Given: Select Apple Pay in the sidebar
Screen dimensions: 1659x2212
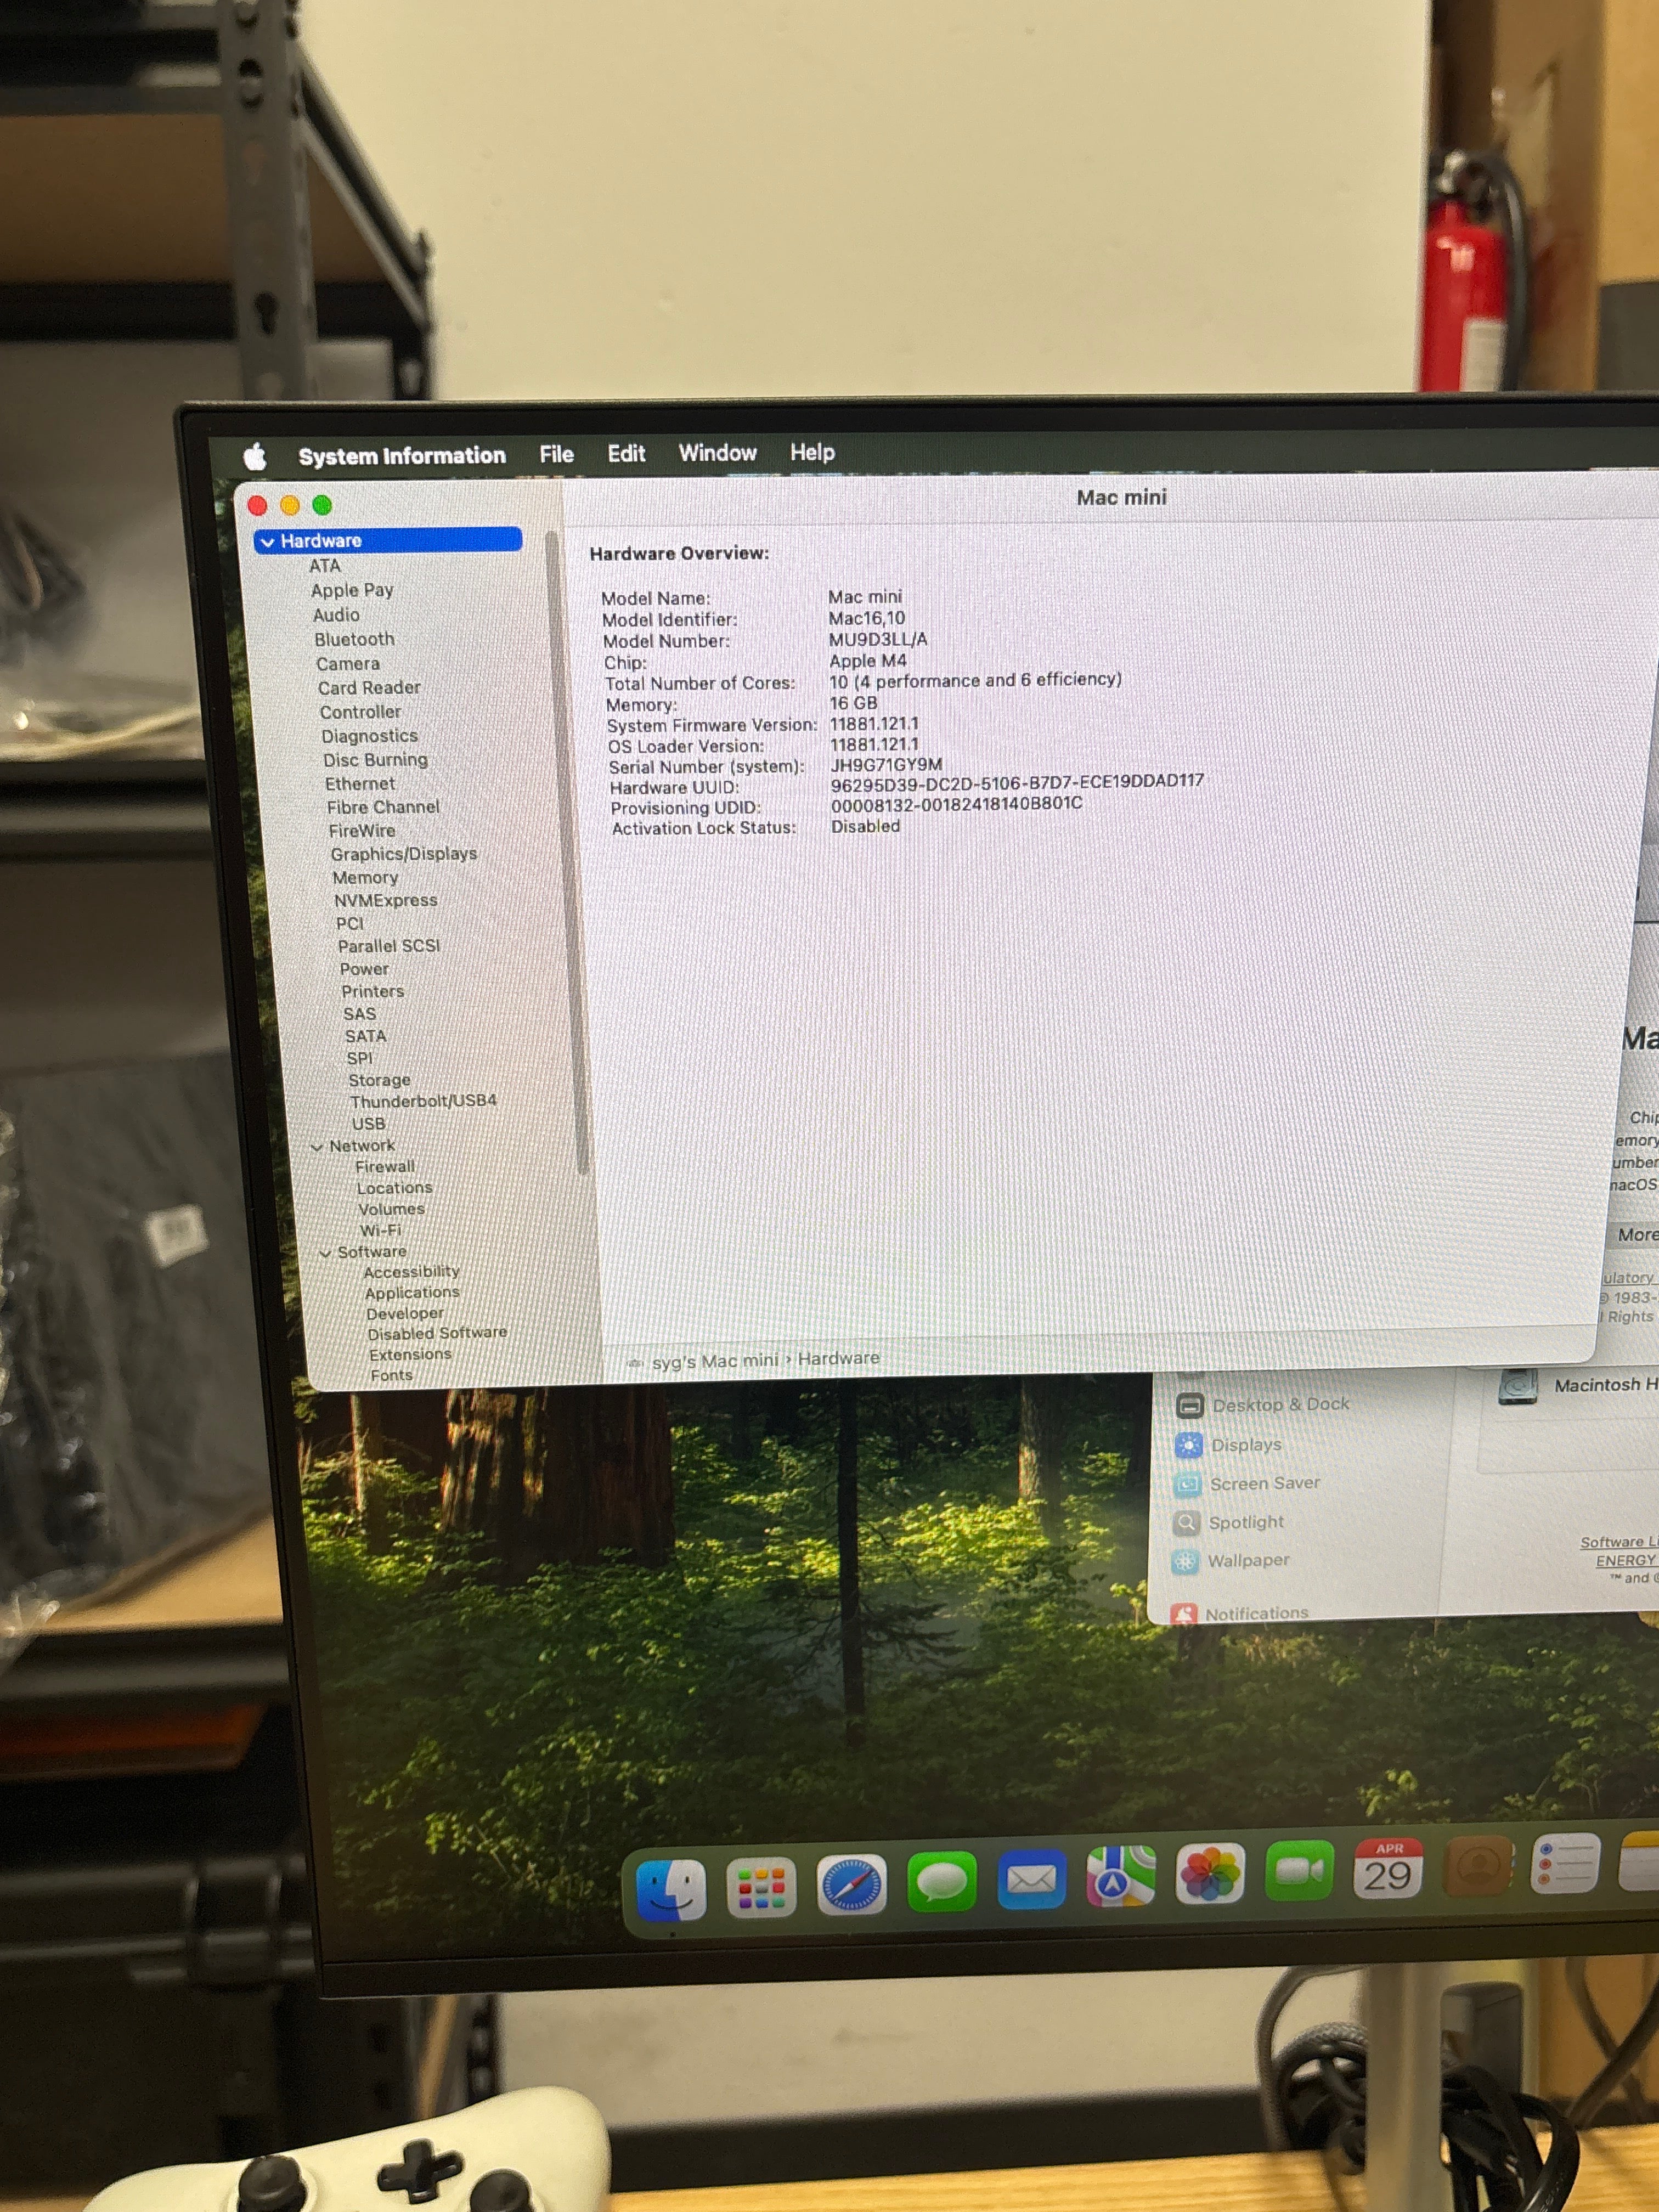Looking at the screenshot, I should pos(352,590).
